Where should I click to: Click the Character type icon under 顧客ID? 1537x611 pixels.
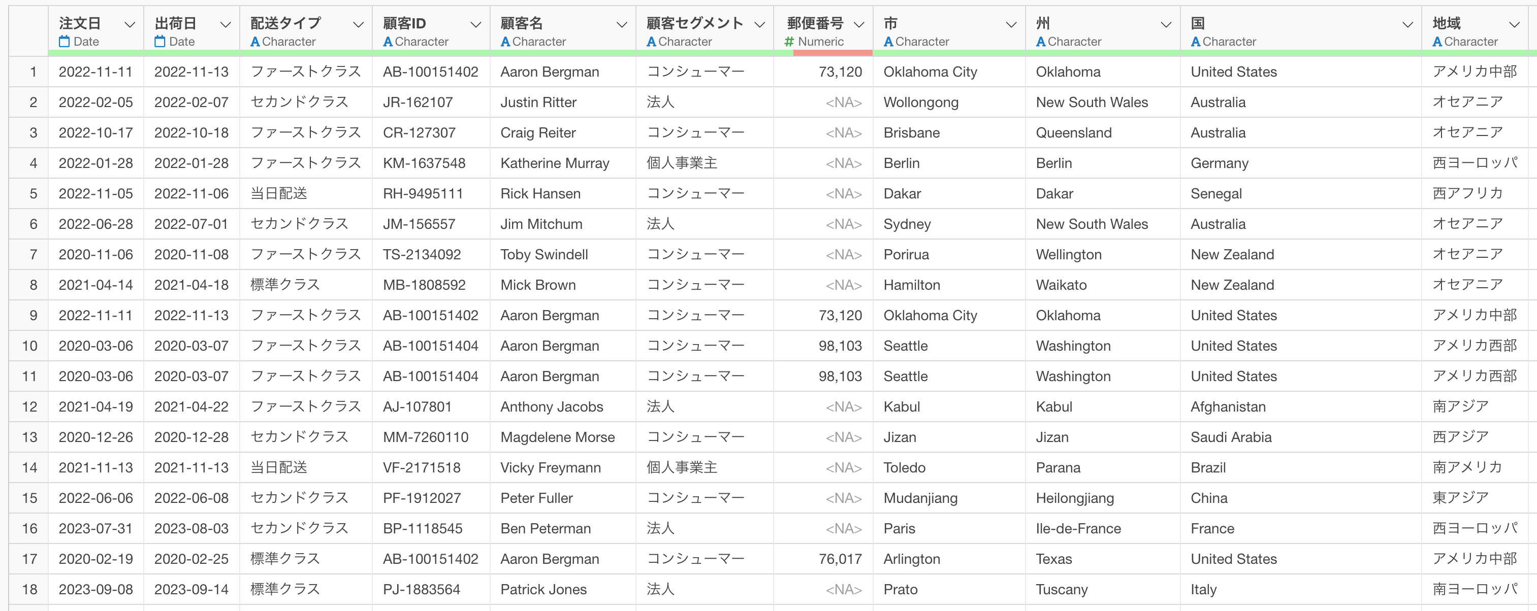tap(388, 42)
